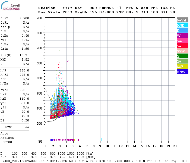This screenshot has height=163, width=190.
Task: Select the NoVal gray legend swatch
Action: click(x=182, y=20)
